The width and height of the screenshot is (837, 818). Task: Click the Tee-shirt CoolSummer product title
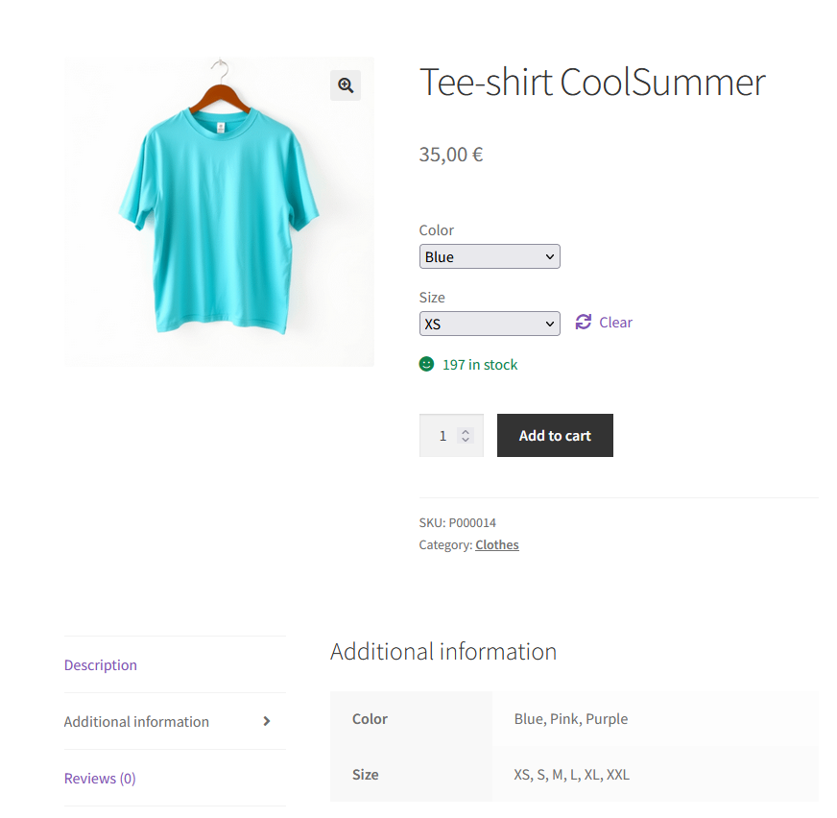(x=592, y=83)
